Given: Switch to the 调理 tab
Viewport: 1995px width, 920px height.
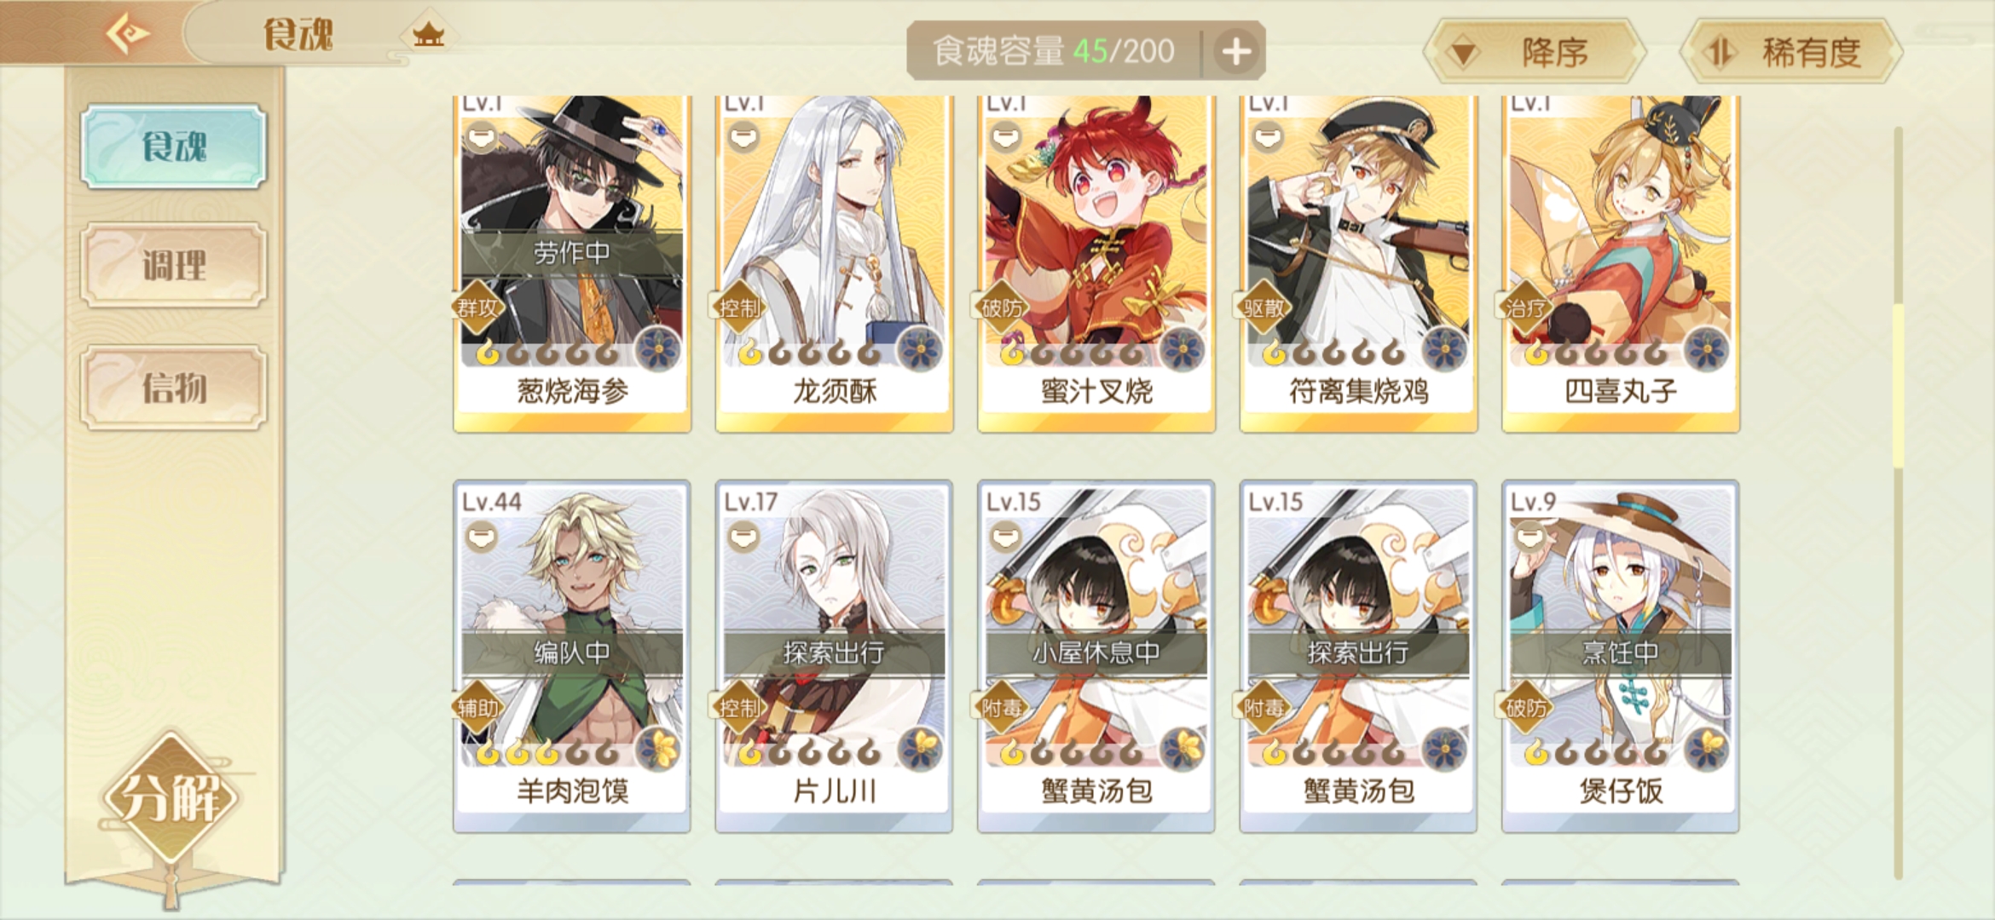Looking at the screenshot, I should click(x=174, y=265).
